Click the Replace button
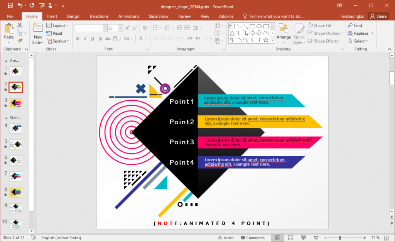 click(359, 33)
